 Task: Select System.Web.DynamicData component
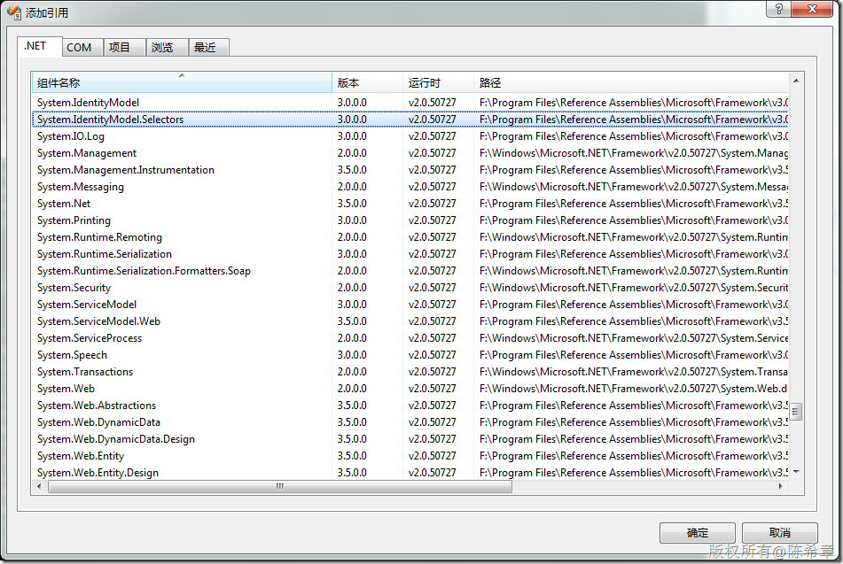coord(410,422)
